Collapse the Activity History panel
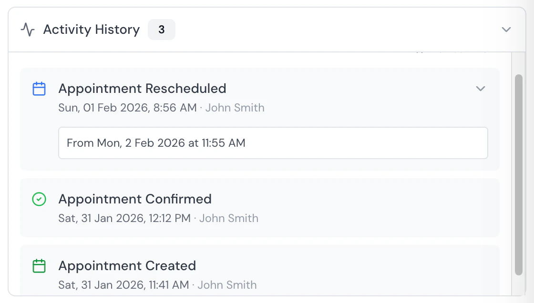 click(506, 29)
